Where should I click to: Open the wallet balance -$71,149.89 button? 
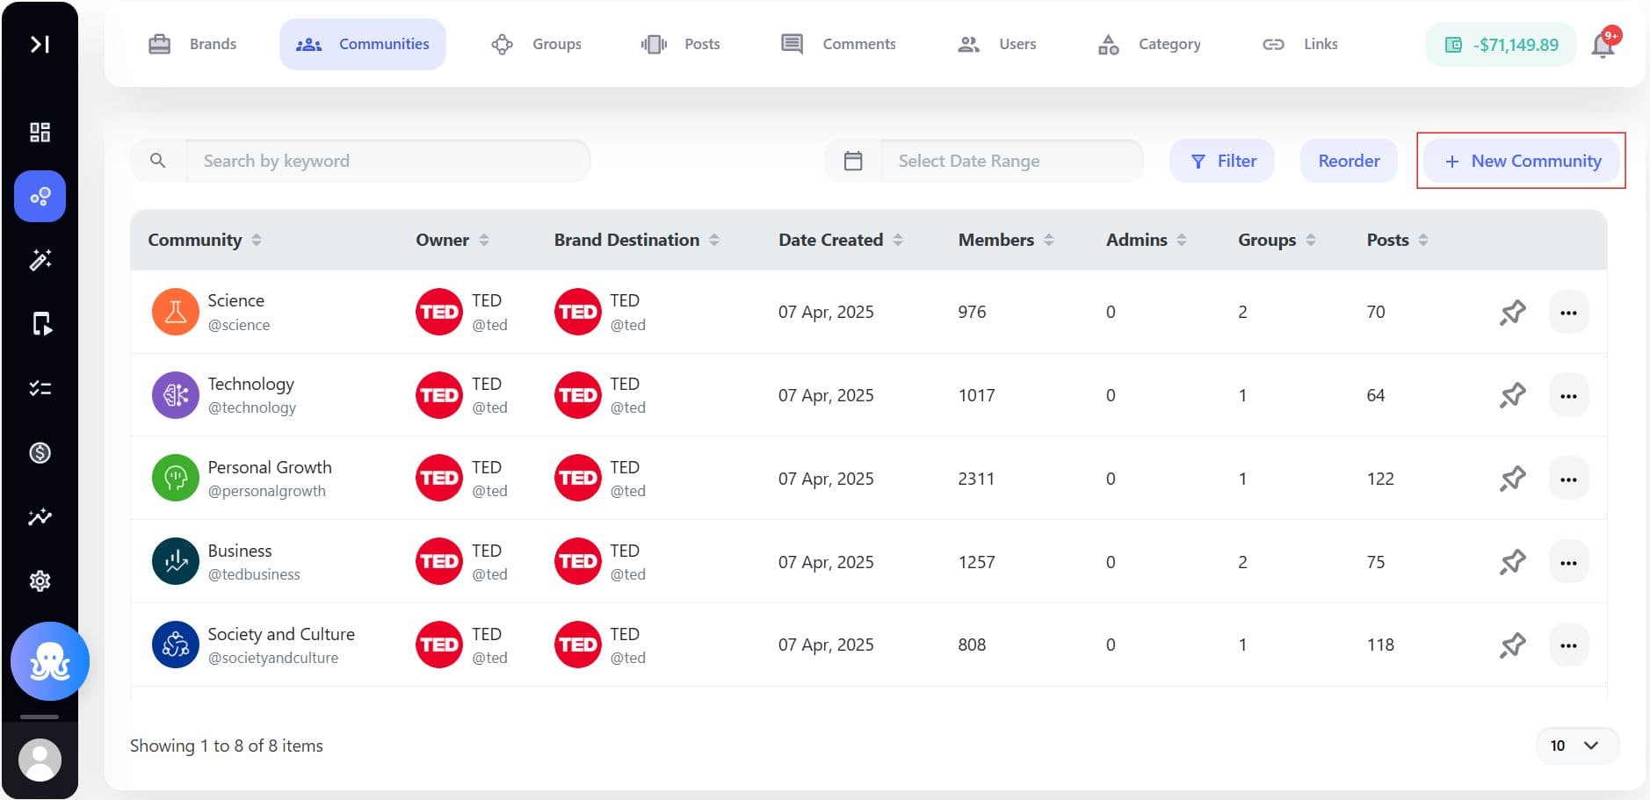[1501, 45]
